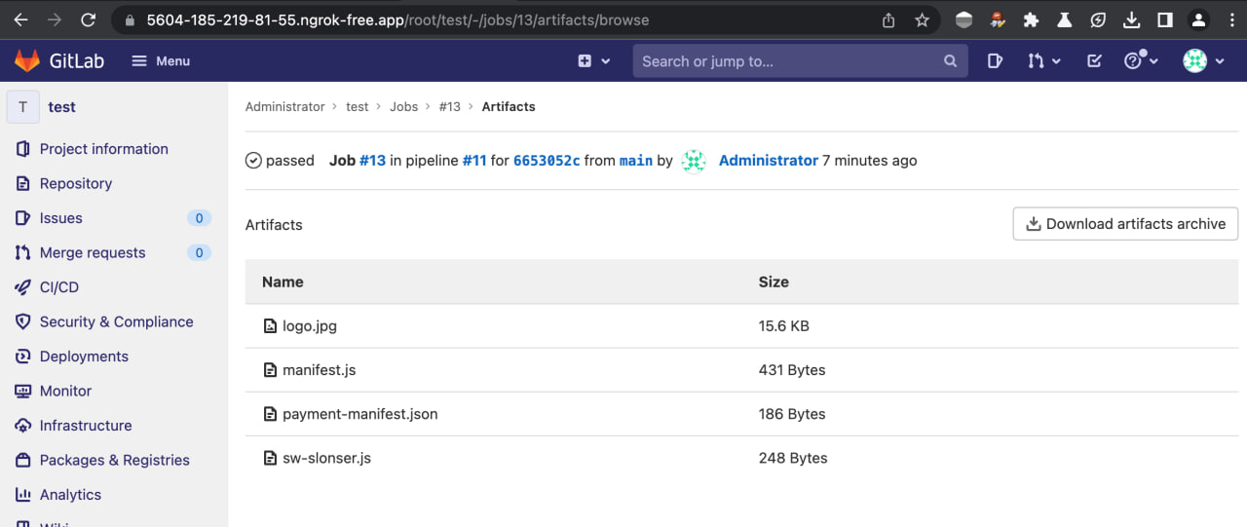Click the Browser bookmark star icon
This screenshot has width=1247, height=527.
(x=922, y=19)
